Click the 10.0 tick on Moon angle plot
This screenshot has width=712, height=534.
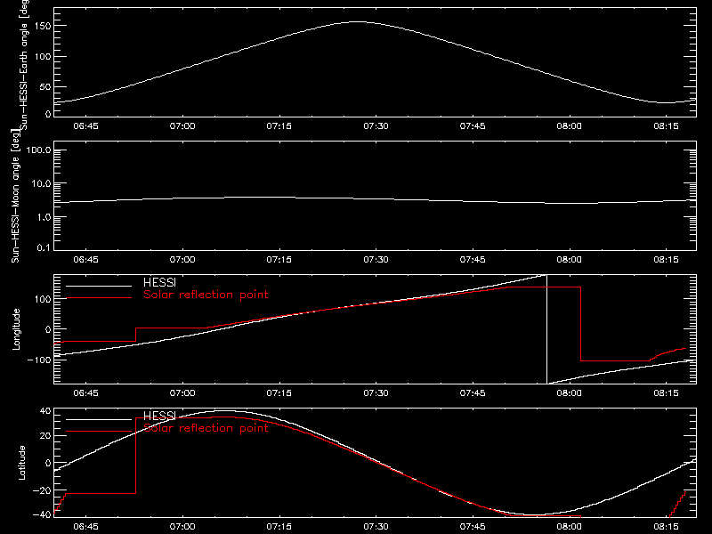[x=41, y=184]
